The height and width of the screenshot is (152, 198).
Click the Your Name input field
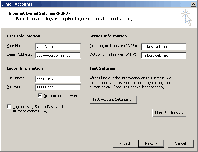(x=58, y=47)
